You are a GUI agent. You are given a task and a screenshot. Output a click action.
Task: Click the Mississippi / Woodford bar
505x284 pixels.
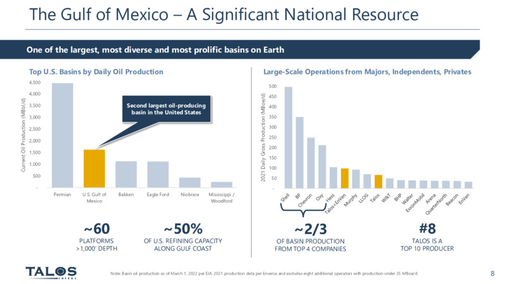pos(222,184)
